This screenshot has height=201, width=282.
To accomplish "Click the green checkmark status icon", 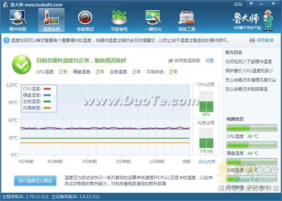I will coord(21,64).
